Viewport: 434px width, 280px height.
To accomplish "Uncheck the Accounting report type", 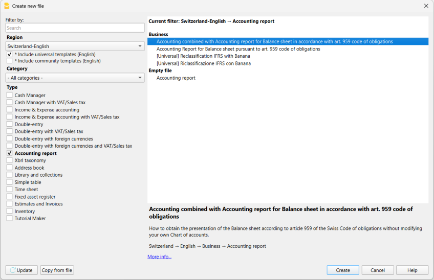I will [x=10, y=153].
